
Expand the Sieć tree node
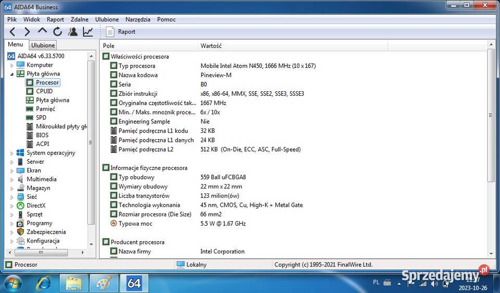pos(12,197)
